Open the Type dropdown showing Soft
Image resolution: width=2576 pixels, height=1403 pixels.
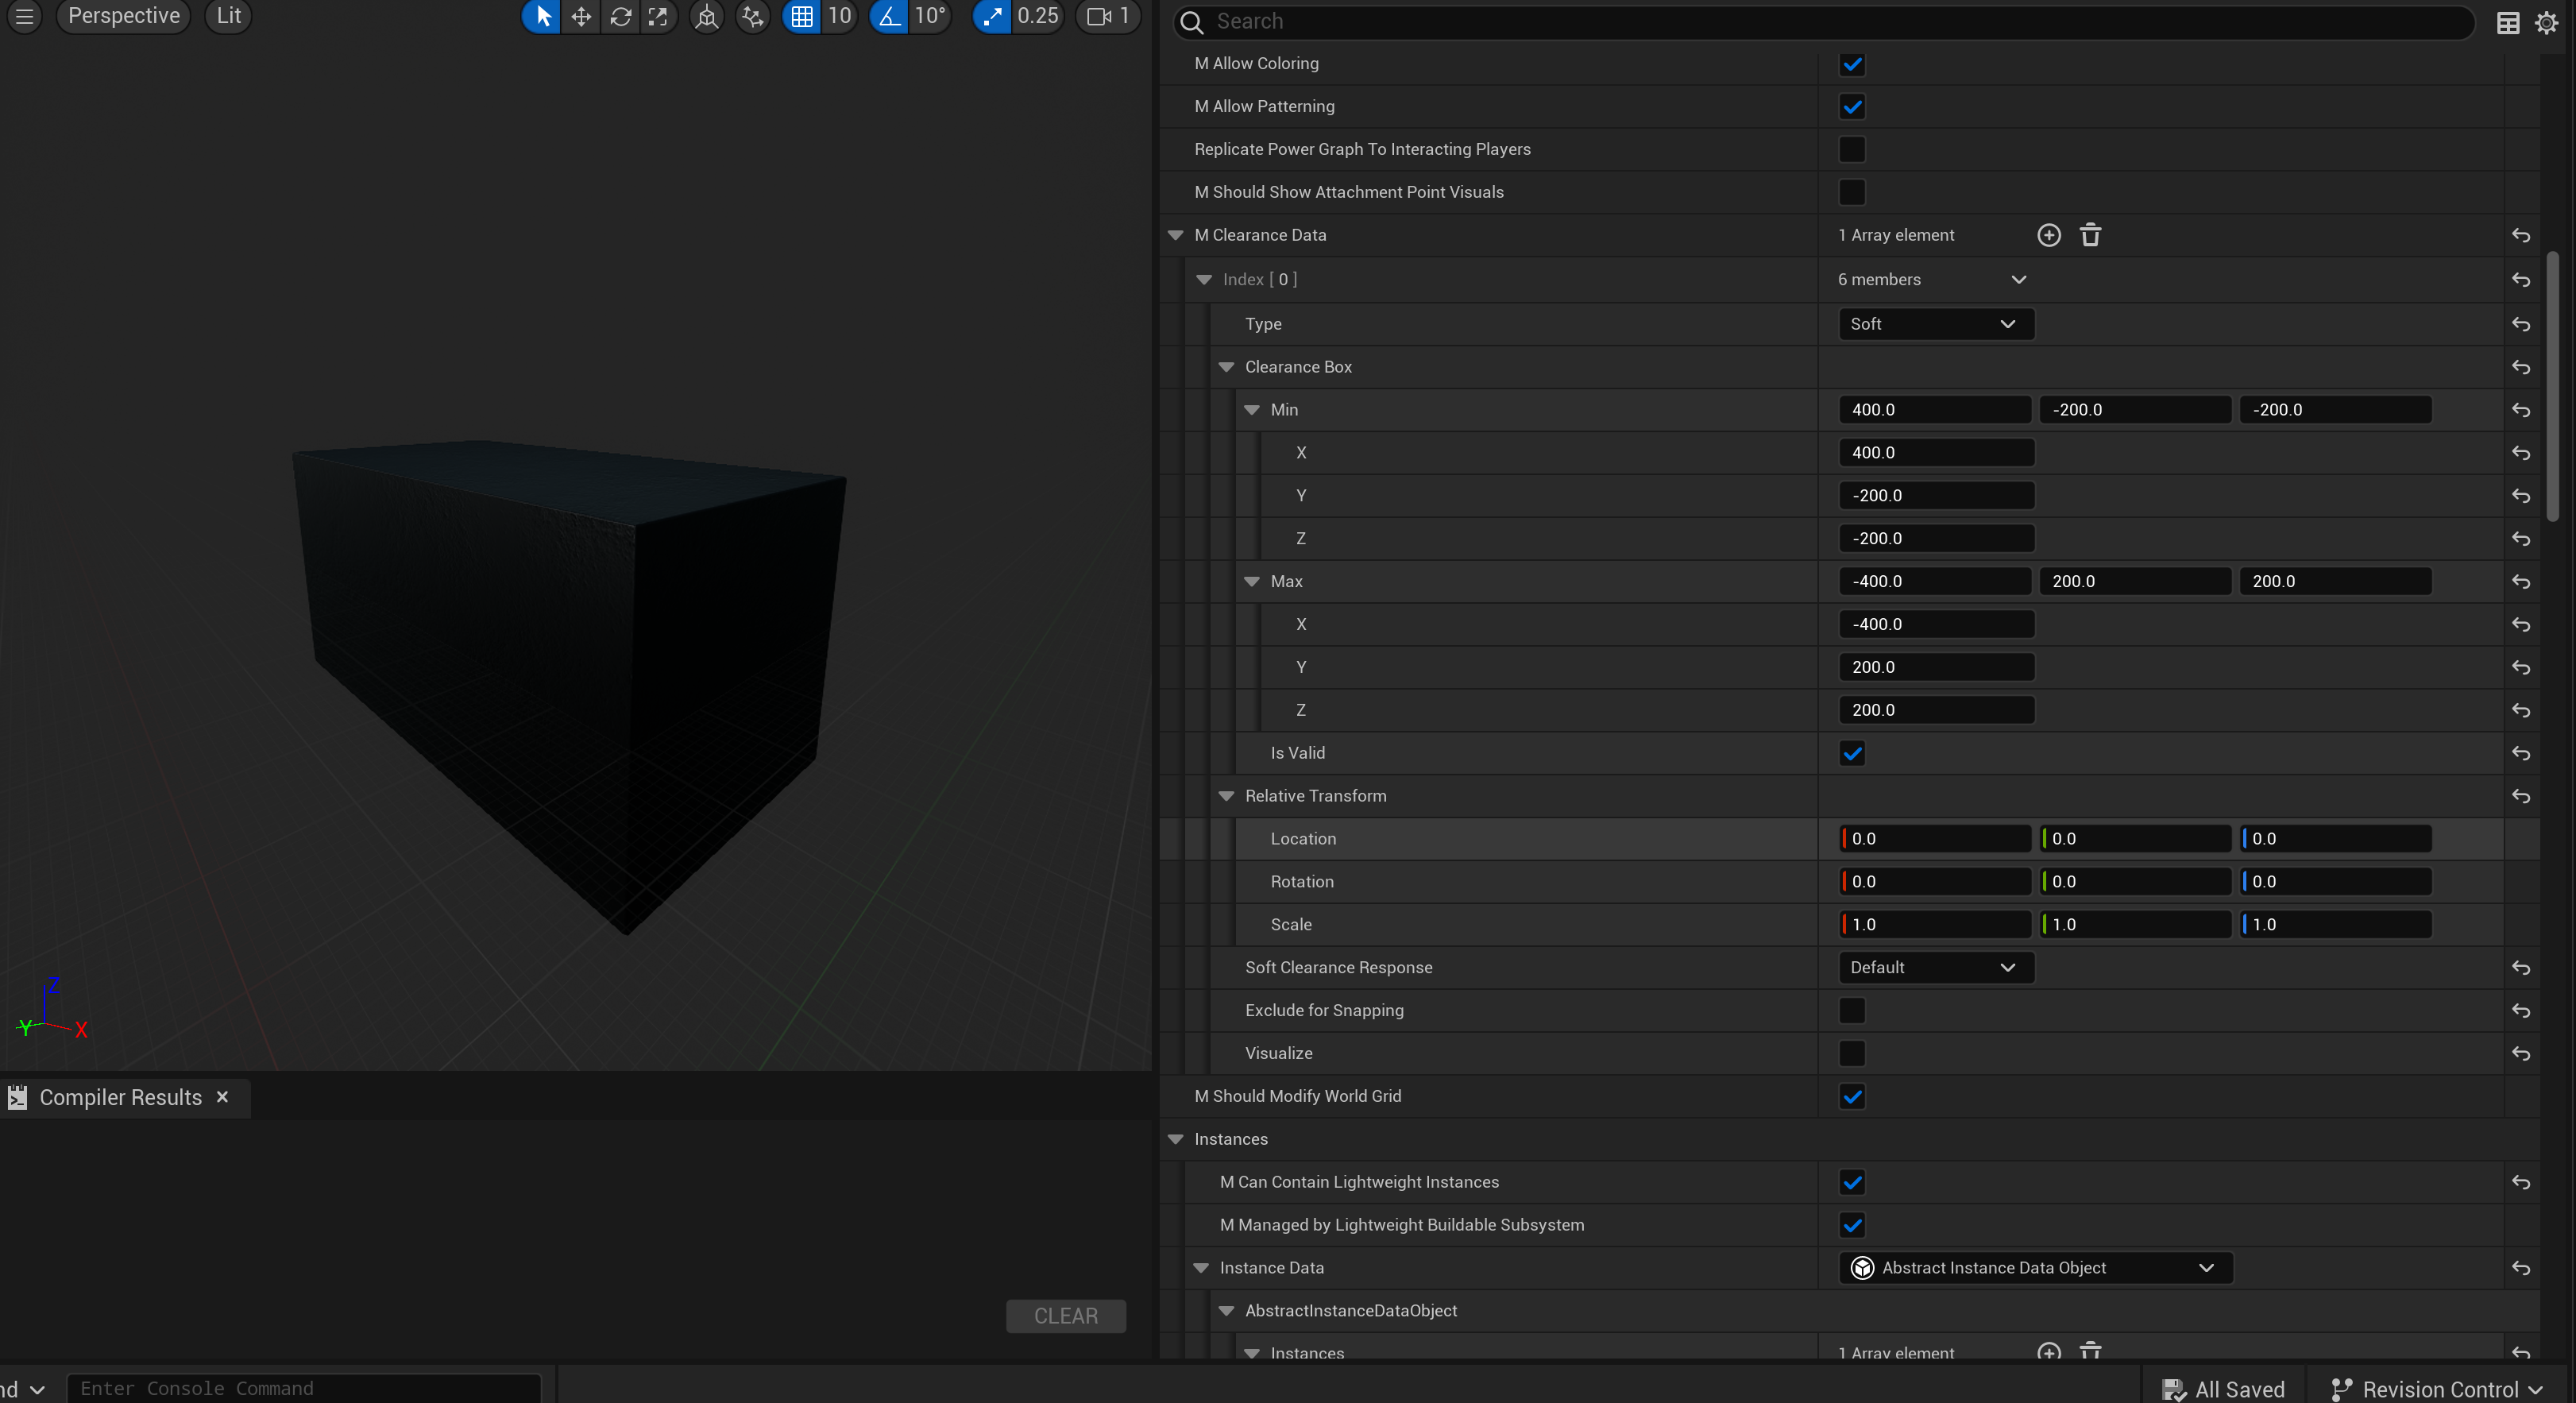(x=1935, y=324)
